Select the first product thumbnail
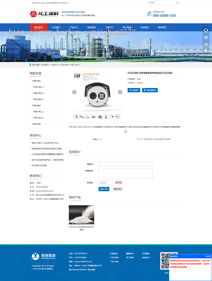The width and height of the screenshot is (212, 281). pyautogui.click(x=77, y=117)
